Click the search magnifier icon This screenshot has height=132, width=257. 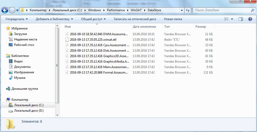(x=253, y=10)
